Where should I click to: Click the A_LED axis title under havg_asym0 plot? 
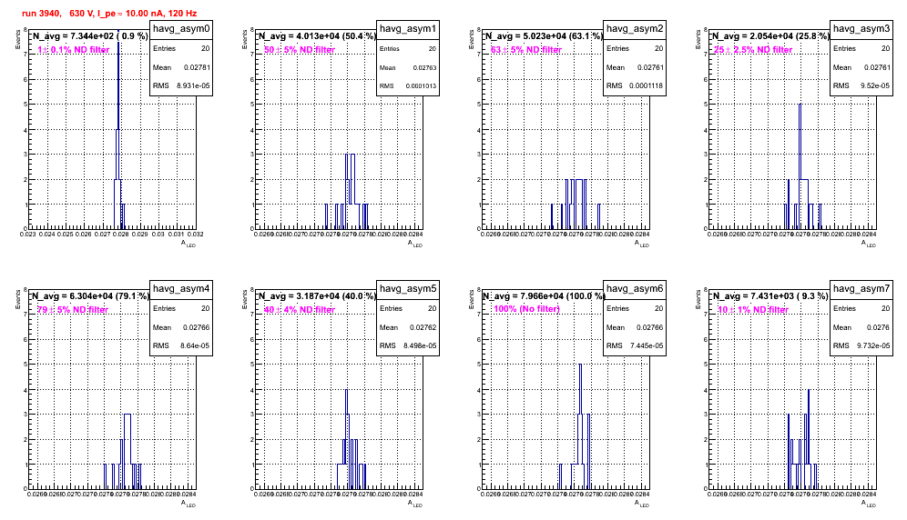[189, 244]
